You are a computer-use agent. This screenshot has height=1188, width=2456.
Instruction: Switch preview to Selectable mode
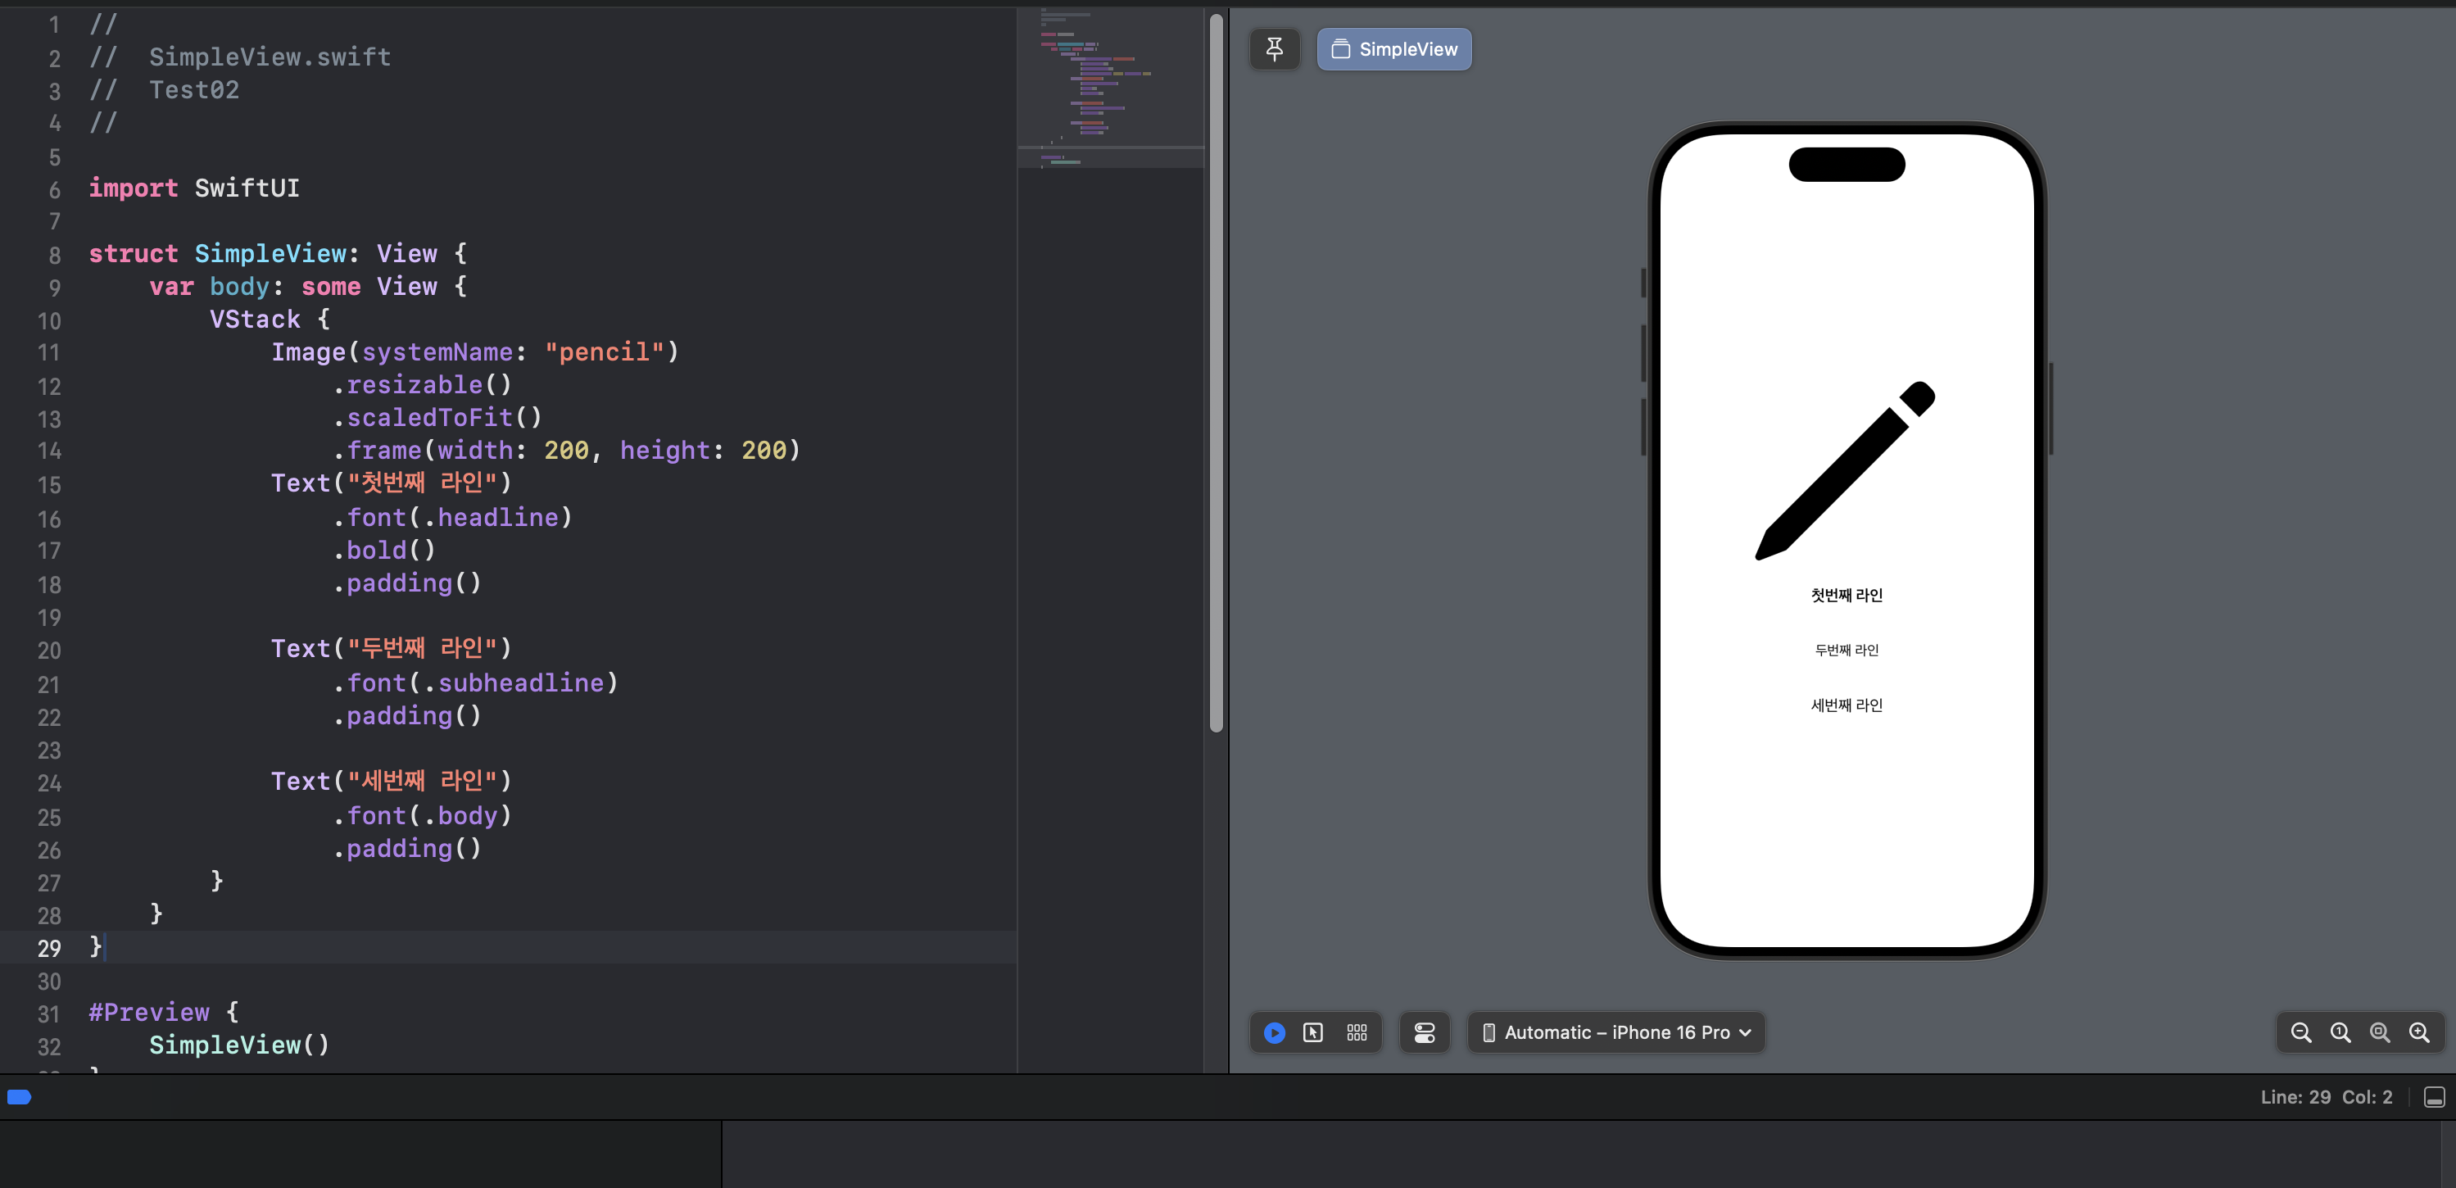1313,1032
